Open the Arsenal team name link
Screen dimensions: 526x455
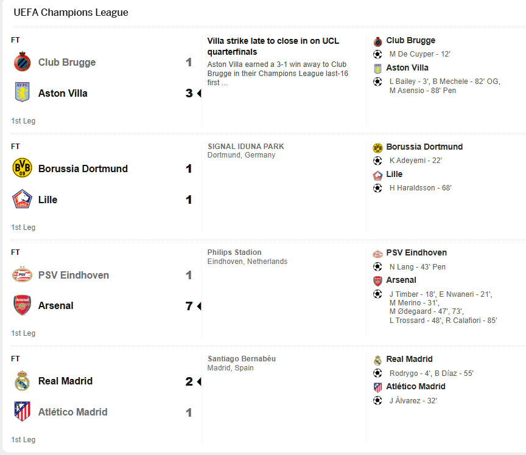click(x=55, y=305)
